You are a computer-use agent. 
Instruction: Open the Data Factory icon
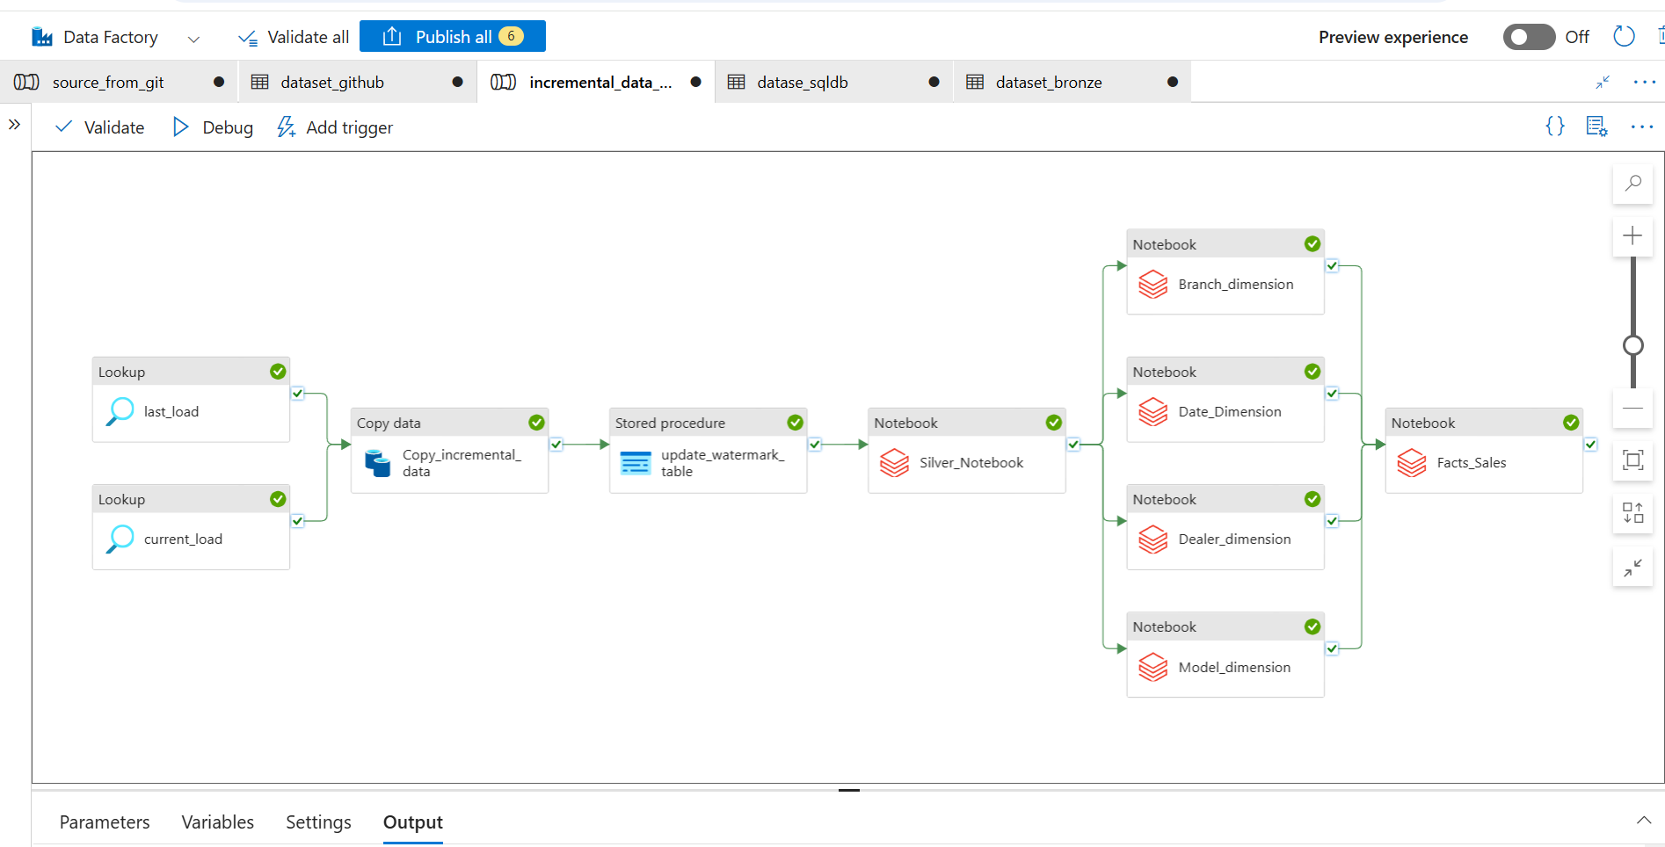click(x=42, y=37)
